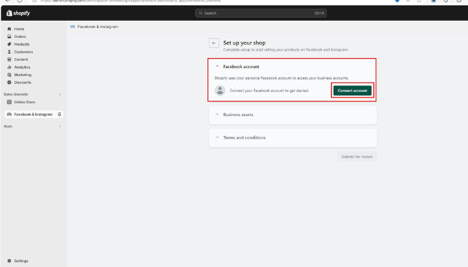Go to Marketing section
Image resolution: width=468 pixels, height=267 pixels.
tap(23, 75)
